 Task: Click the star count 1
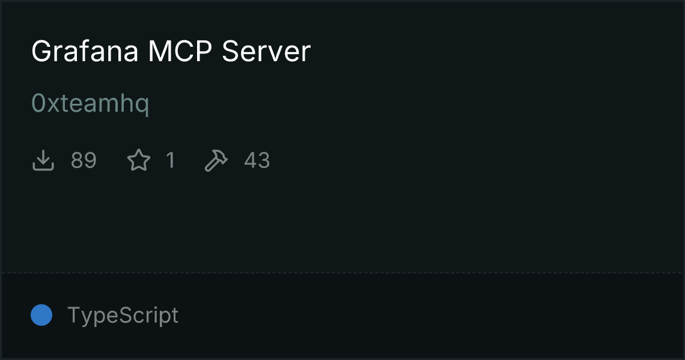click(171, 160)
